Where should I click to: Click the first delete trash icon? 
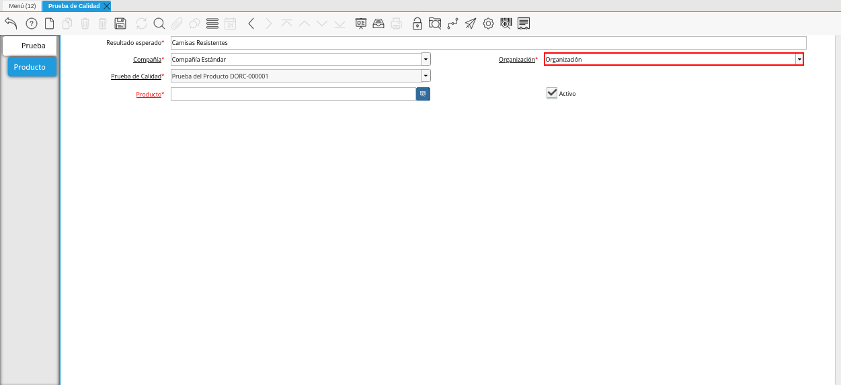pyautogui.click(x=85, y=23)
